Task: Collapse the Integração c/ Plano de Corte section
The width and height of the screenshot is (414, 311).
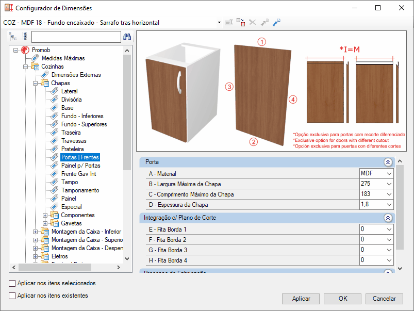Action: (388, 218)
